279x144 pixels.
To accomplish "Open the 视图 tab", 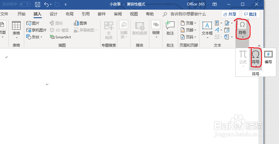I will click(x=134, y=14).
